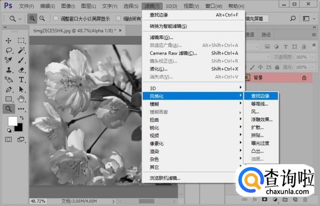Open the 图层(L) menu

(88, 6)
